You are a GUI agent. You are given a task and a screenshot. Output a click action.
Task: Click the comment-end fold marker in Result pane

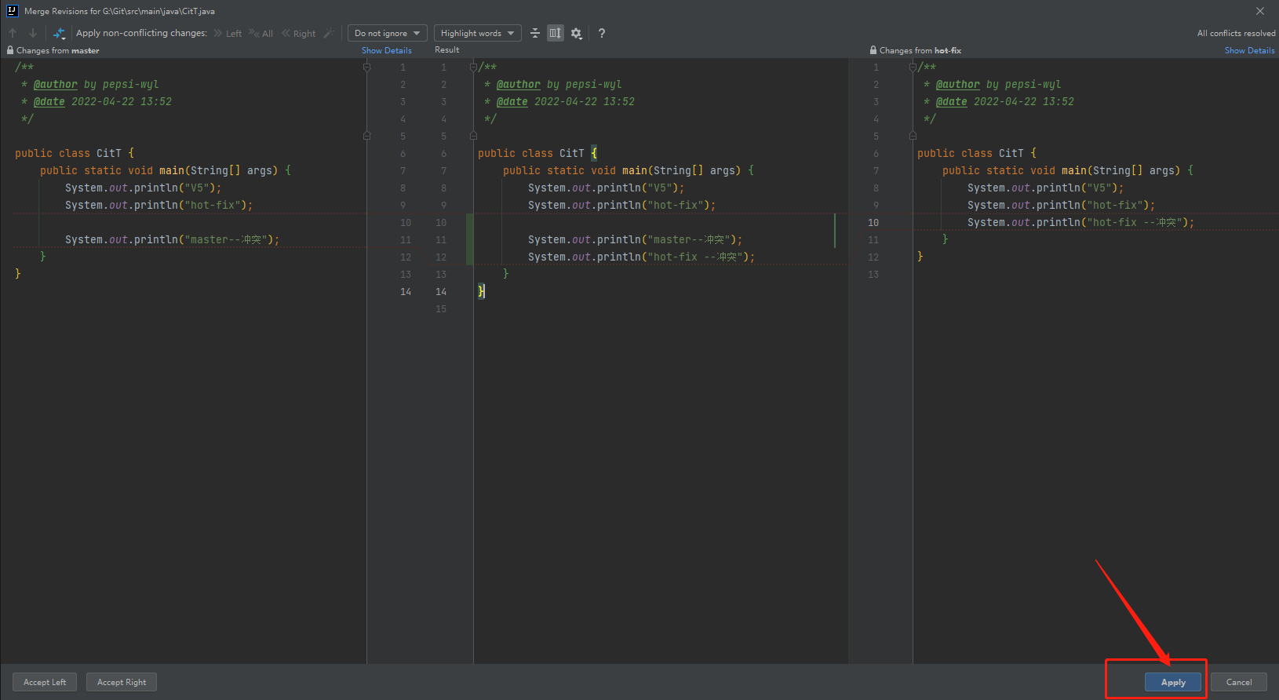coord(473,136)
